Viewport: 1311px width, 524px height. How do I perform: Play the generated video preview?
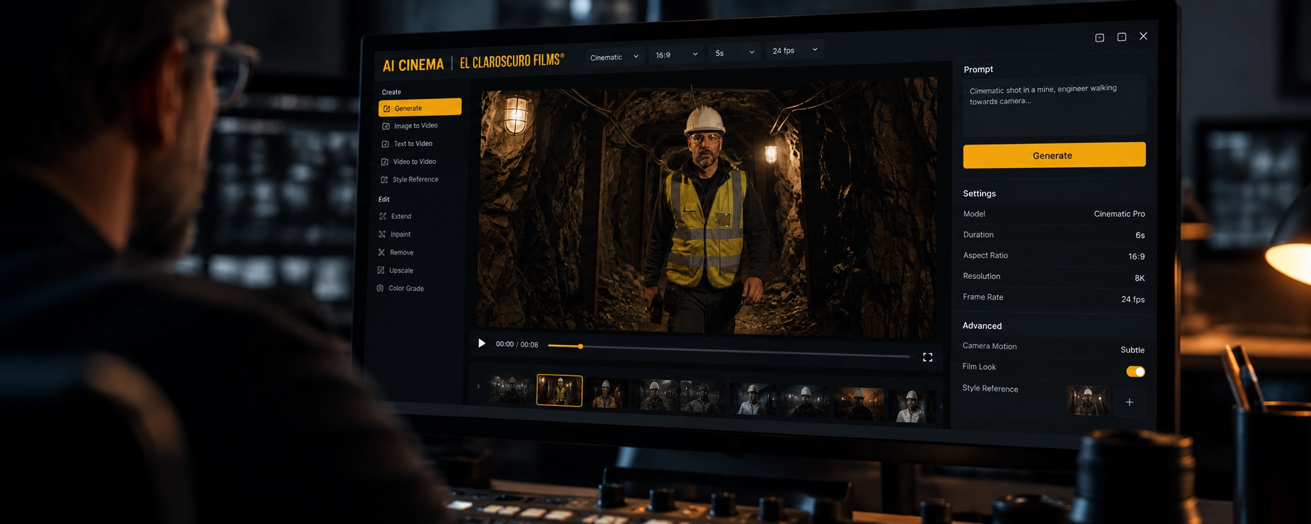pos(481,344)
